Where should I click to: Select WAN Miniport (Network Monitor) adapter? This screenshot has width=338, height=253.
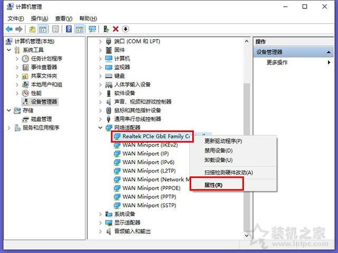click(156, 180)
